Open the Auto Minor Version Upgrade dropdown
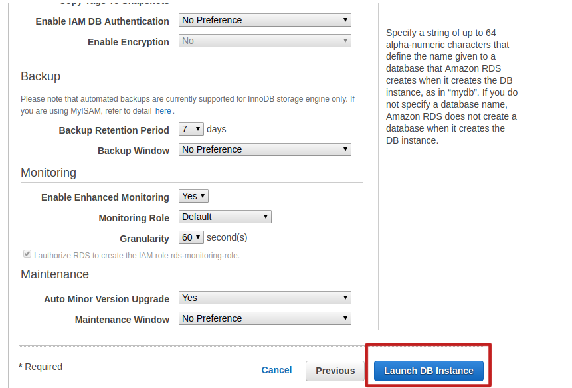 click(x=264, y=298)
